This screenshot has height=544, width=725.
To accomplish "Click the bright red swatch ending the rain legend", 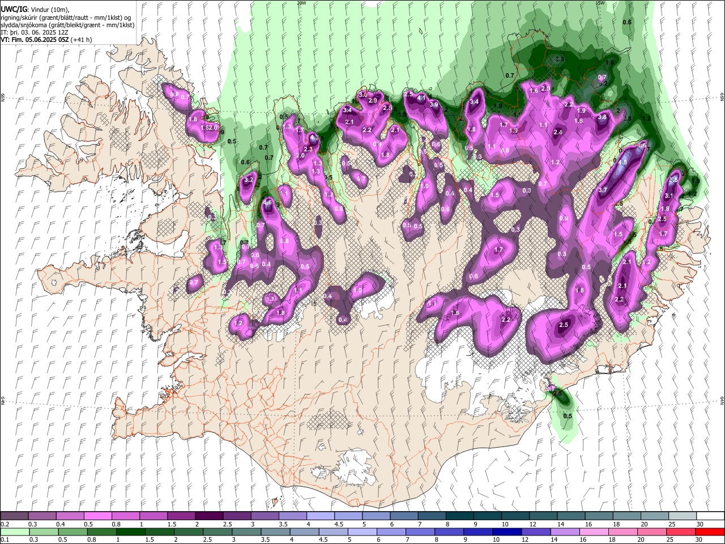I will 709,532.
